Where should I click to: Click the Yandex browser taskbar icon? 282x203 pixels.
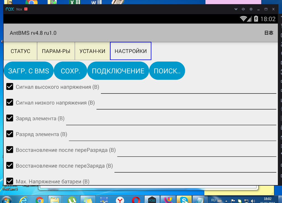[x=120, y=200]
